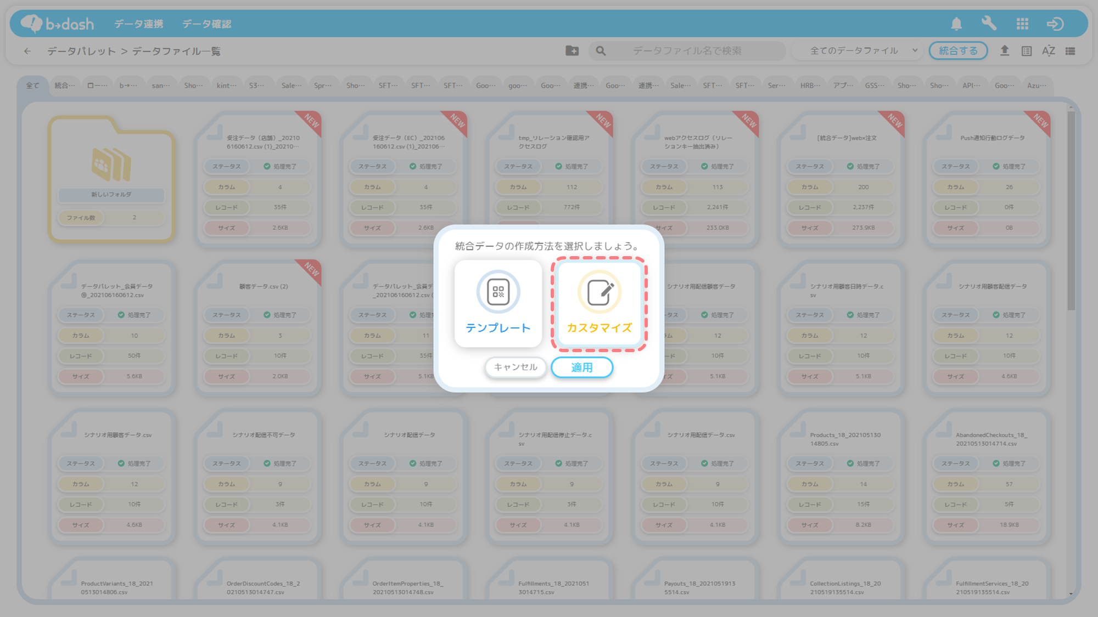Click the OrderDiscountCodes_18 file name
1098x617 pixels.
point(264,587)
